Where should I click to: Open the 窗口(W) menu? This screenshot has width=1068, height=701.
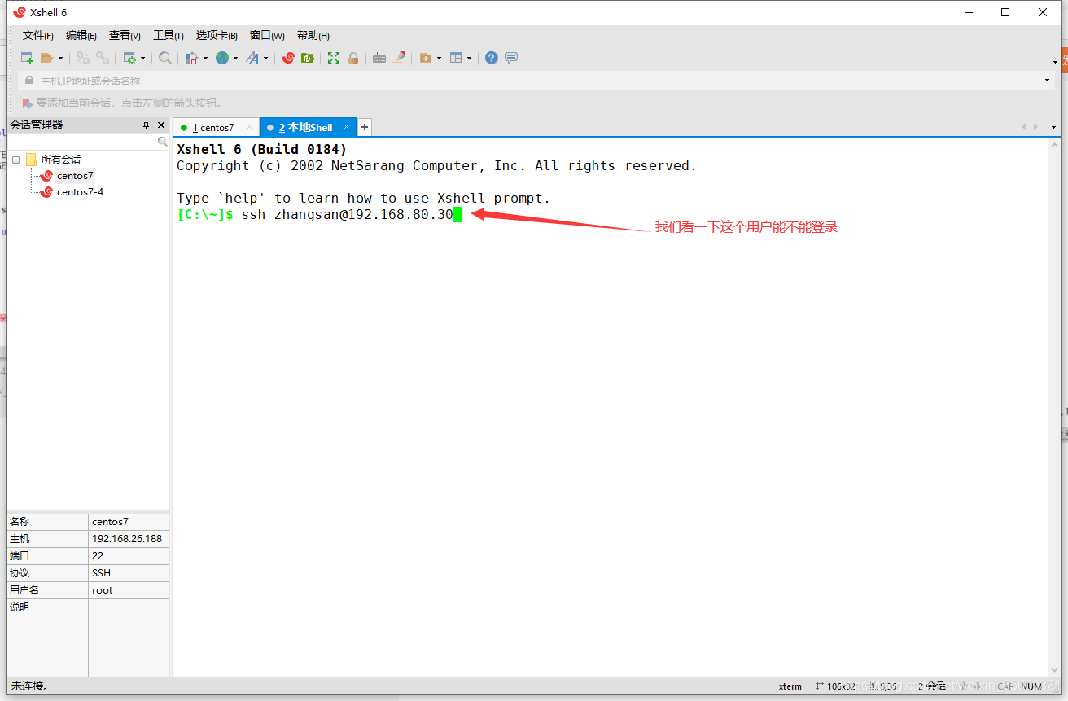point(267,35)
